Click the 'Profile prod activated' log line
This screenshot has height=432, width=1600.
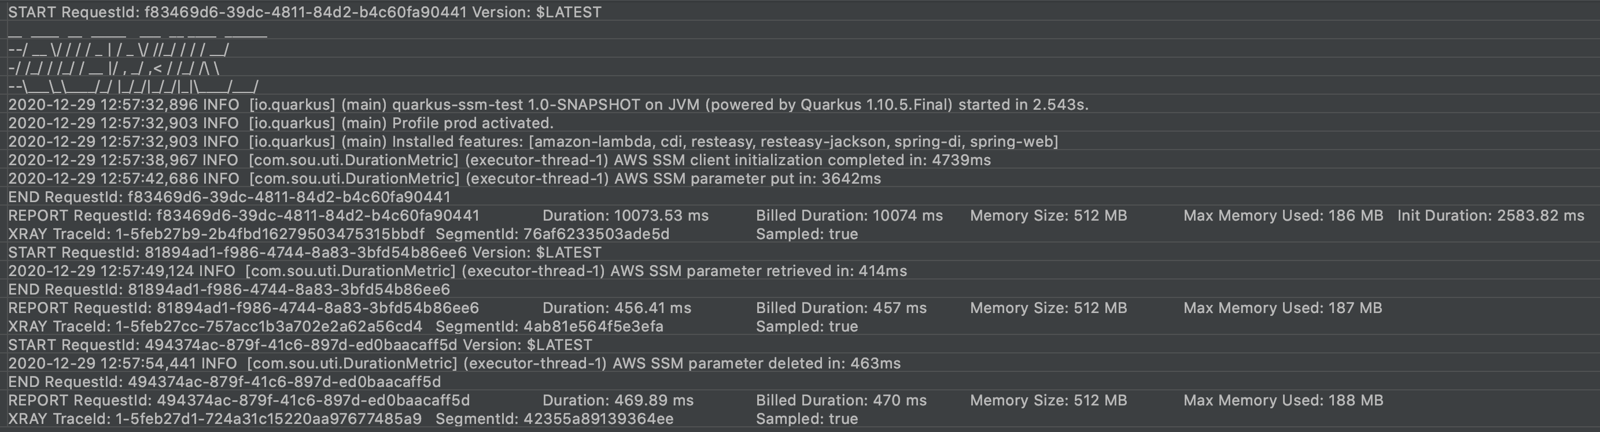[281, 124]
